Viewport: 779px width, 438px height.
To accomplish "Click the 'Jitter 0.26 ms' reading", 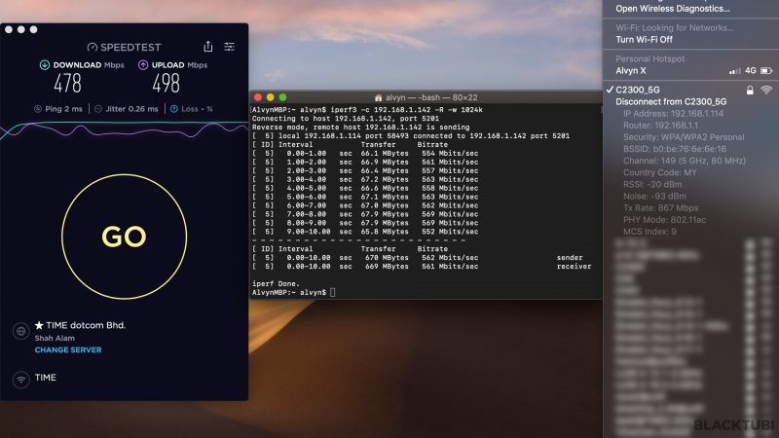I will click(131, 109).
